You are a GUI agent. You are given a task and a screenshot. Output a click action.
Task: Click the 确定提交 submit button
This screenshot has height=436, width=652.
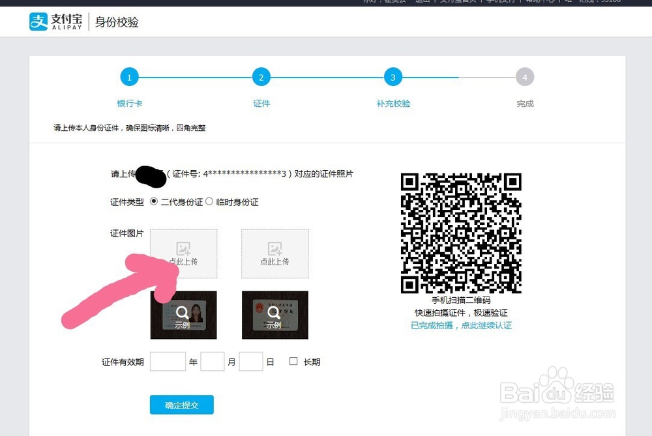coord(181,405)
